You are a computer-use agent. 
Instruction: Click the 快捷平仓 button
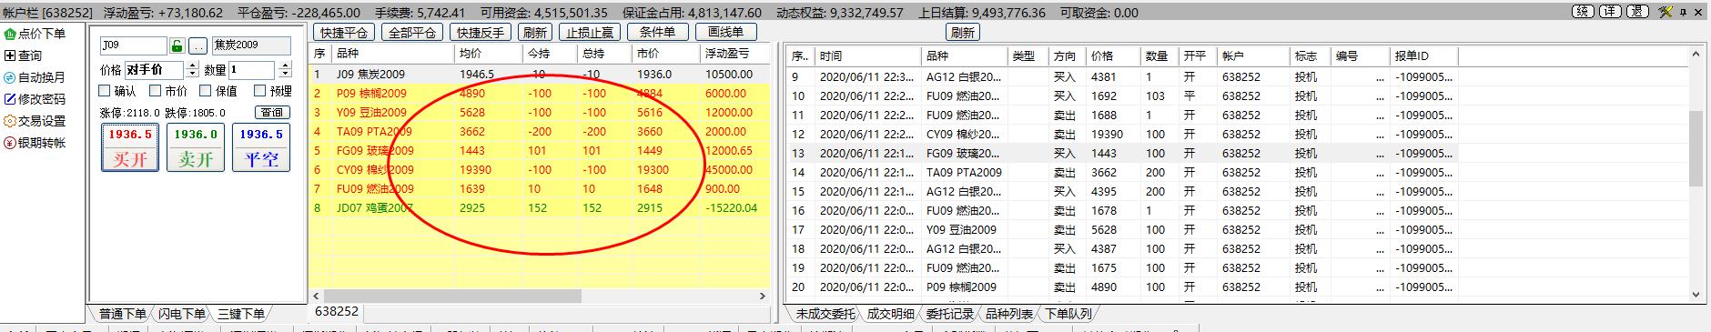pos(344,32)
